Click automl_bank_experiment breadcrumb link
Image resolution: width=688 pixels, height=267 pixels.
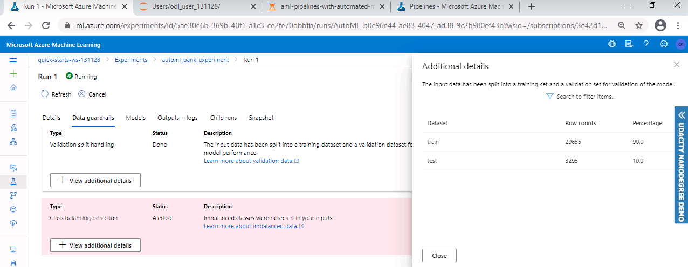195,60
